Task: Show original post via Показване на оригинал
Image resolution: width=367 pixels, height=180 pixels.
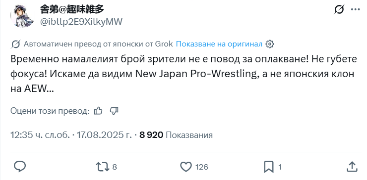Action: pyautogui.click(x=219, y=44)
